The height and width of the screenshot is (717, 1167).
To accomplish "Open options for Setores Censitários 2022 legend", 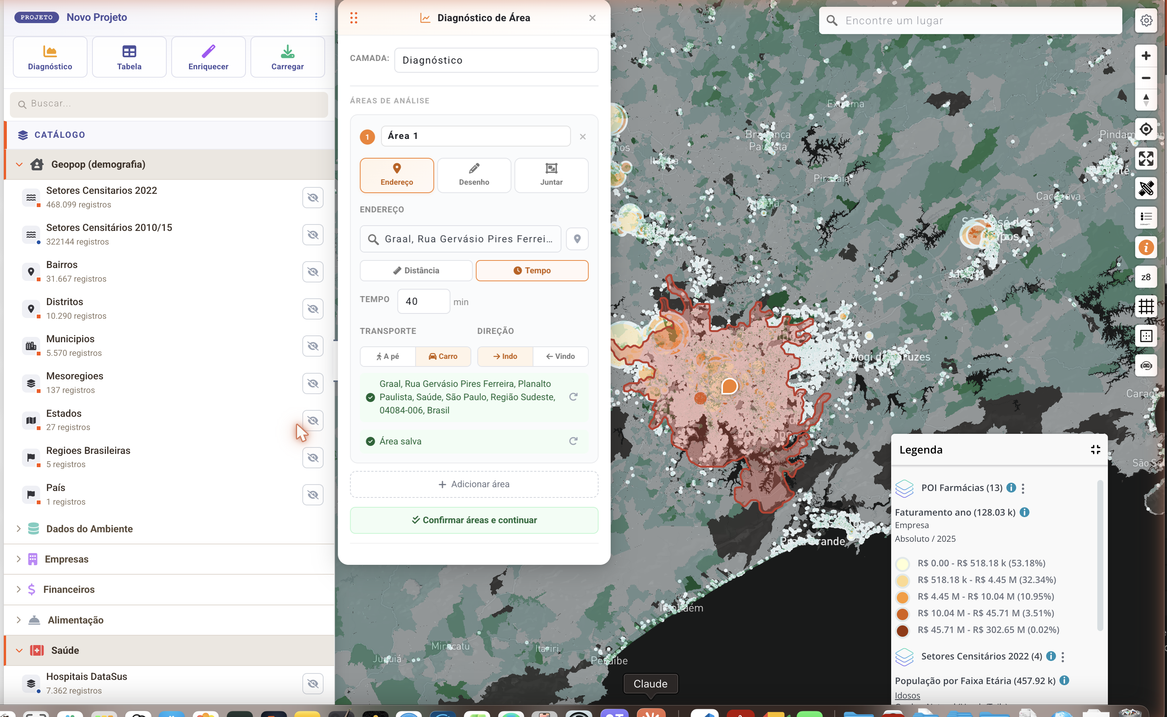I will pos(1062,656).
